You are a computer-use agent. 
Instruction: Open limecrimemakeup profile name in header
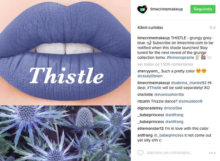(167, 9)
